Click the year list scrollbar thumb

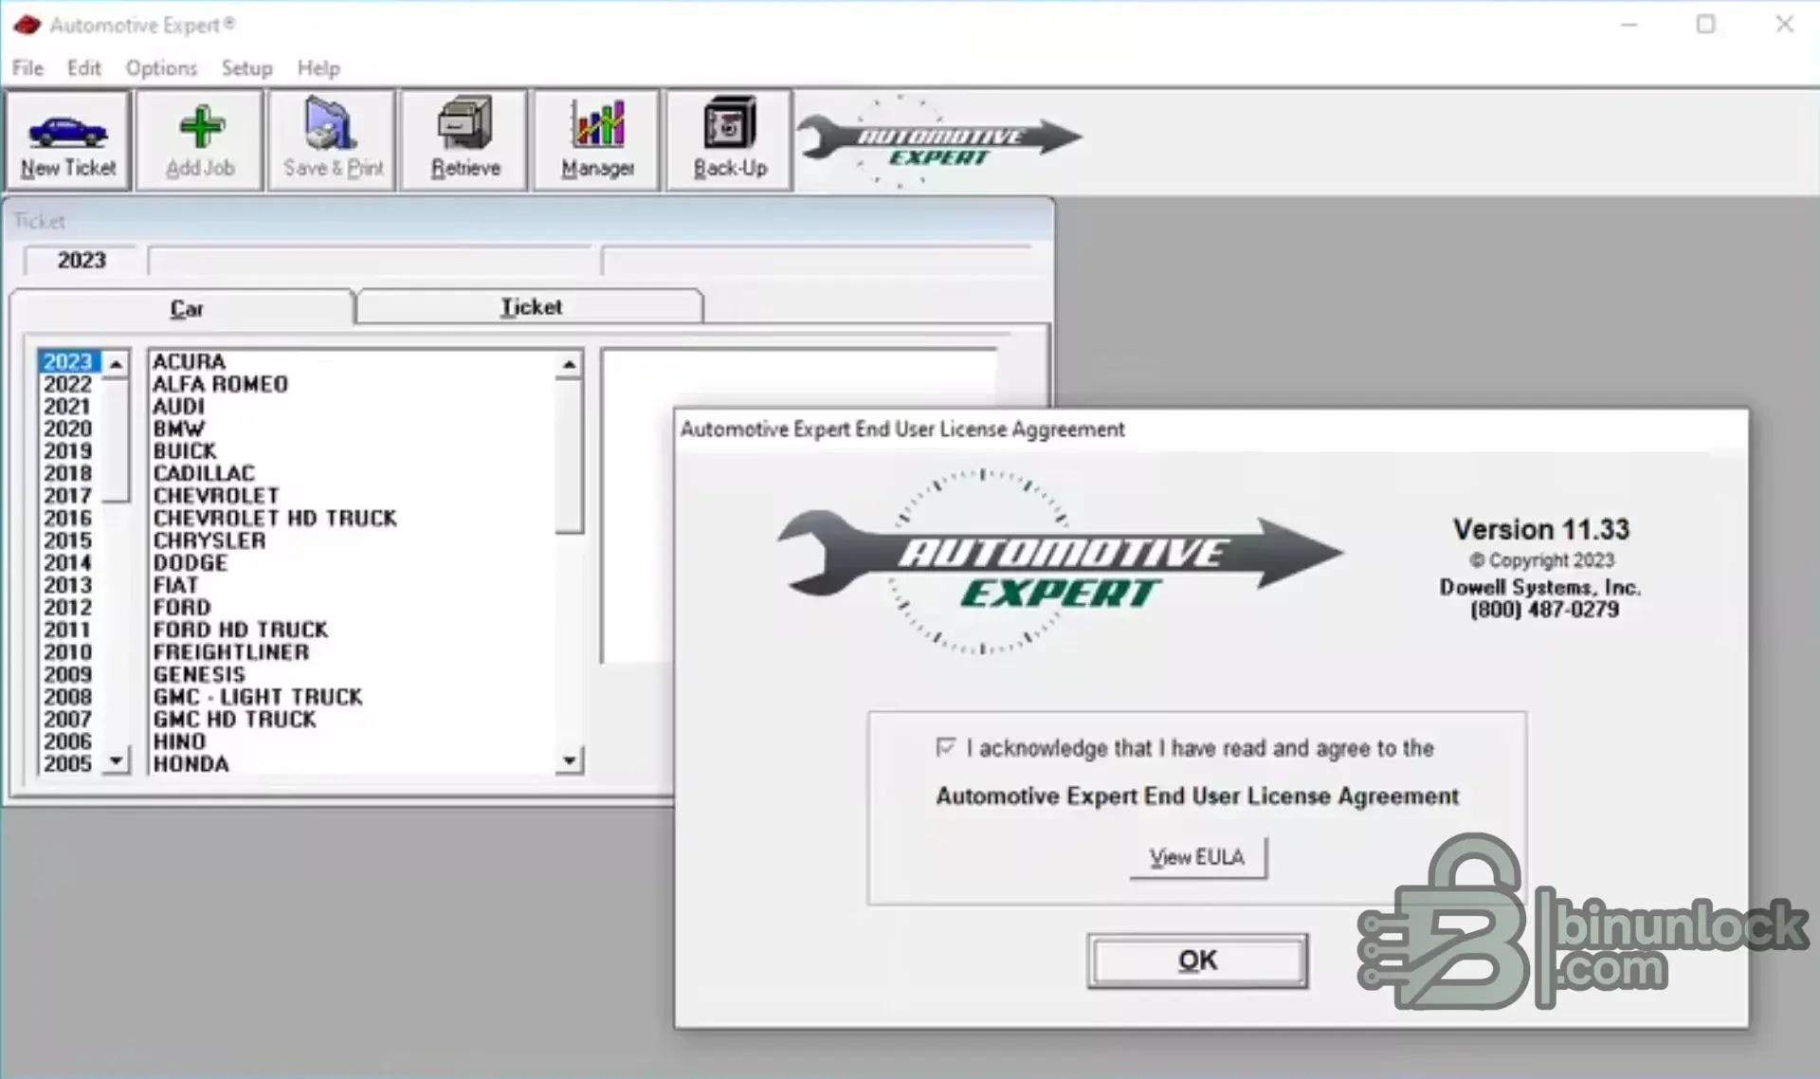tap(116, 440)
